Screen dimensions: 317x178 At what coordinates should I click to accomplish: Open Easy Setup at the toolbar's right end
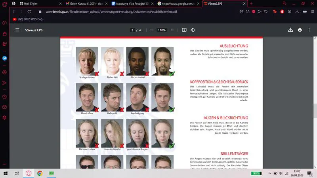click(312, 12)
